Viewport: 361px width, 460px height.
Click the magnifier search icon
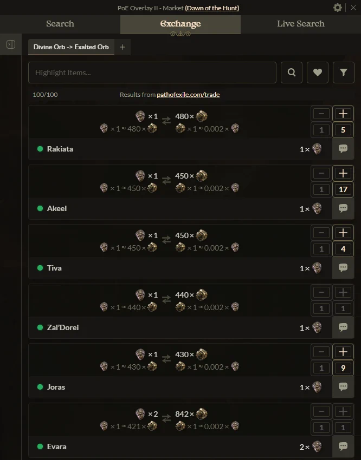click(291, 72)
